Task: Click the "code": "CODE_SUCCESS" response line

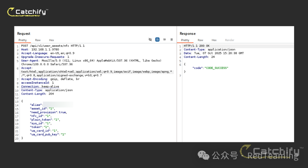Action: pos(210,68)
